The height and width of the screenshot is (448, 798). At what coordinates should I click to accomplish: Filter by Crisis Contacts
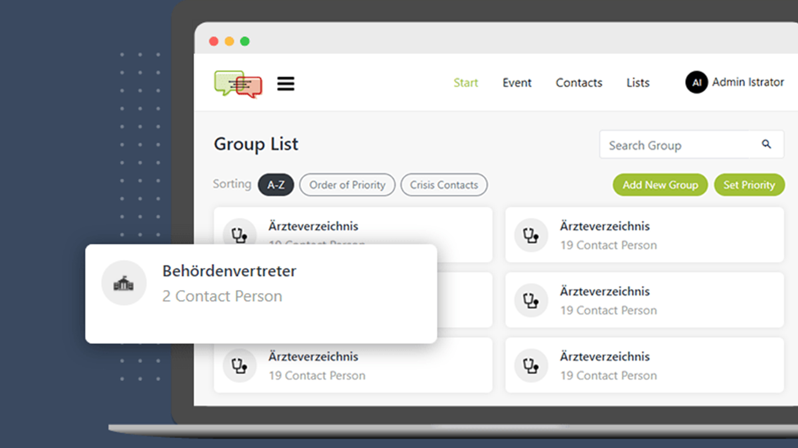444,185
